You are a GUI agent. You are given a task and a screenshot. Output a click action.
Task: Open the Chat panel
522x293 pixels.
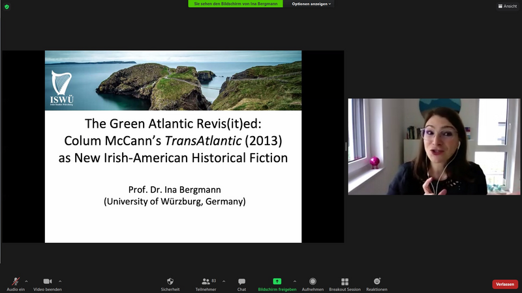pos(241,281)
